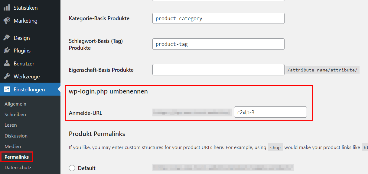This screenshot has width=368, height=174.
Task: Click the Anmelde-URL field containing c2xlp-3
Action: pos(270,112)
